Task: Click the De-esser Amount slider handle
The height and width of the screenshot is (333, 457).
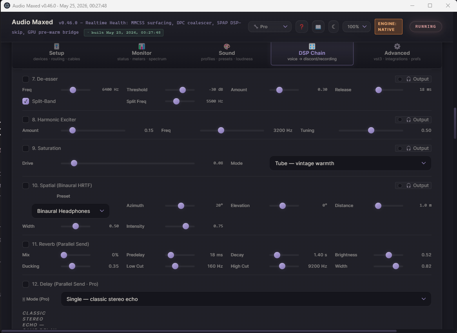Action: tap(279, 90)
